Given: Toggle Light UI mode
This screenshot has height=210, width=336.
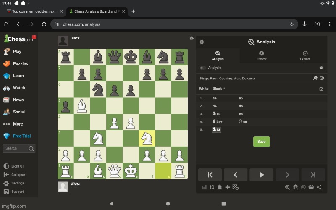Looking at the screenshot, I should coord(13,166).
